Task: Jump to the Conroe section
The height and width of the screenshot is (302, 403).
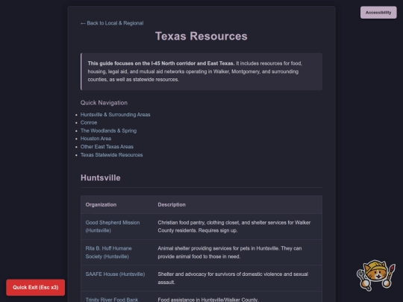Action: tap(89, 122)
